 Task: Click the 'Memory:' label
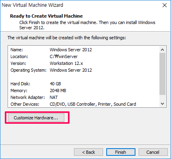19,91
